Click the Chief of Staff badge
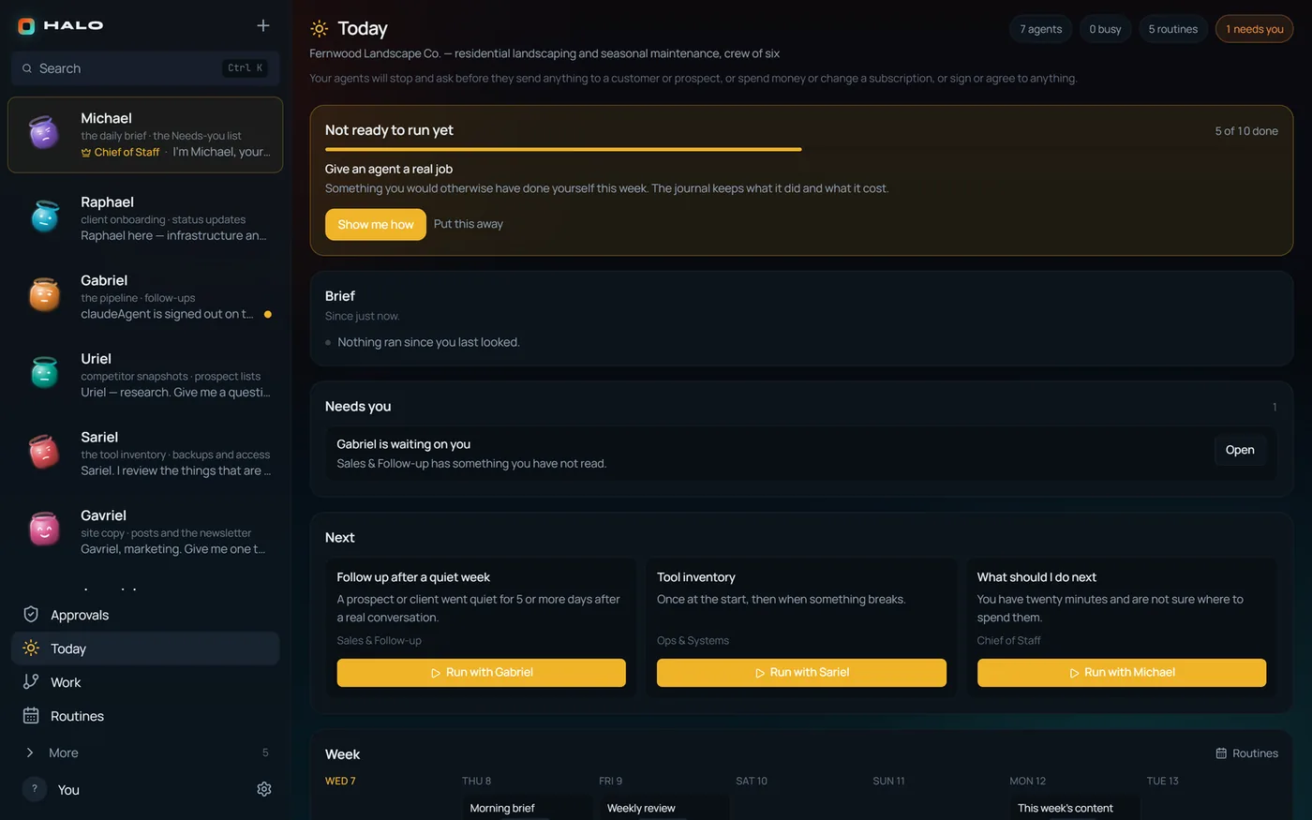This screenshot has width=1312, height=820. 121,152
